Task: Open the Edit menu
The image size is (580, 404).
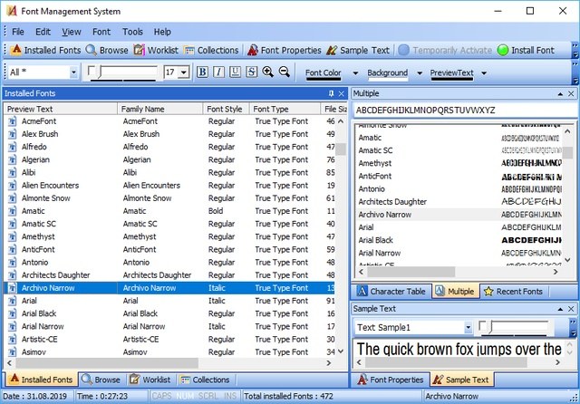Action: click(43, 32)
